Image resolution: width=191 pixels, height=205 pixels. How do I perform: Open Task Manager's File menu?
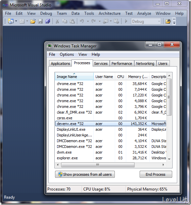point(52,54)
